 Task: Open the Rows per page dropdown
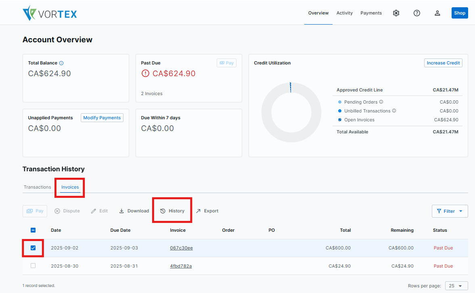456,286
